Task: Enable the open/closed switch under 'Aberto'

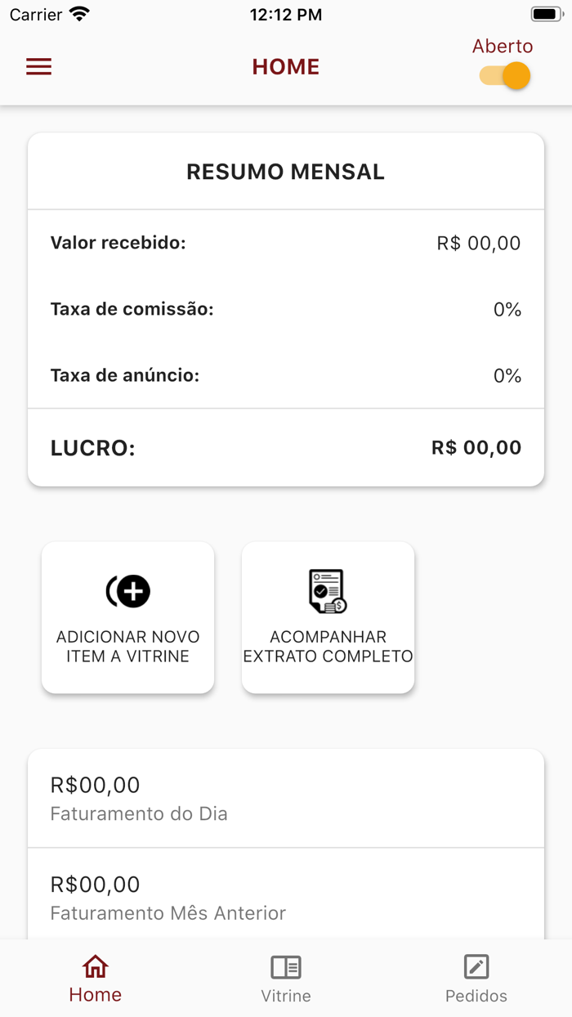Action: pyautogui.click(x=503, y=74)
